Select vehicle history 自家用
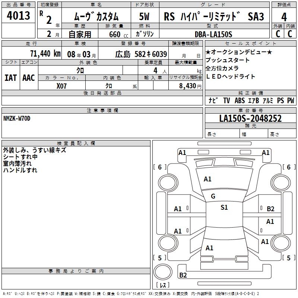The width and height of the screenshot is (298, 298). coord(80,34)
